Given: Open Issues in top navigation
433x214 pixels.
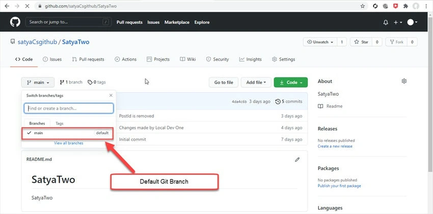Looking at the screenshot, I should pyautogui.click(x=153, y=22).
